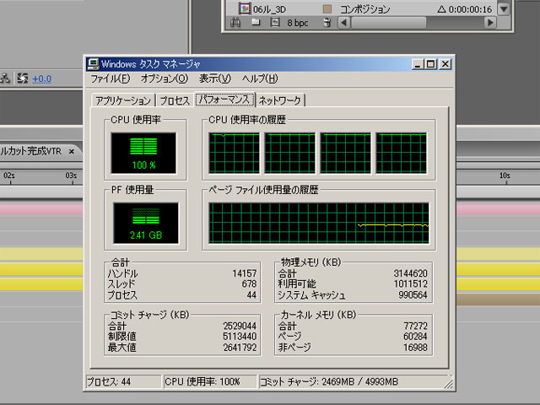Viewport: 540px width, 405px height.
Task: Select the パフォーマンス tab
Action: click(224, 100)
